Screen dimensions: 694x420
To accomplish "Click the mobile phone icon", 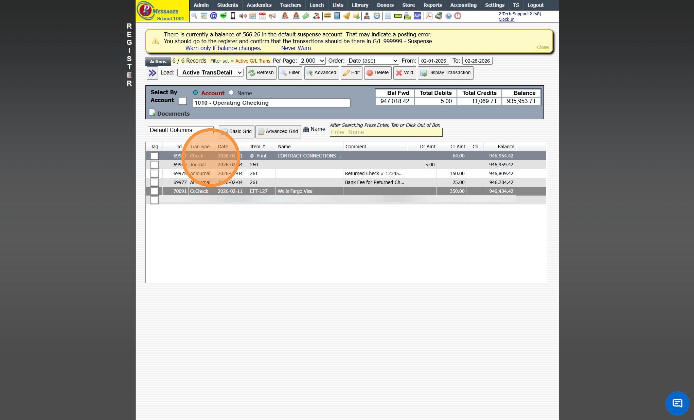I will (x=233, y=16).
